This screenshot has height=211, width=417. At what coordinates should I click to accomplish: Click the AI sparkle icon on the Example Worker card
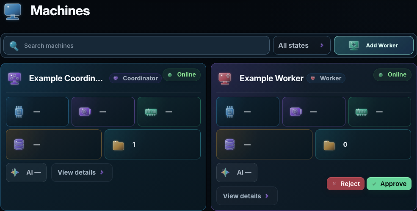click(225, 173)
